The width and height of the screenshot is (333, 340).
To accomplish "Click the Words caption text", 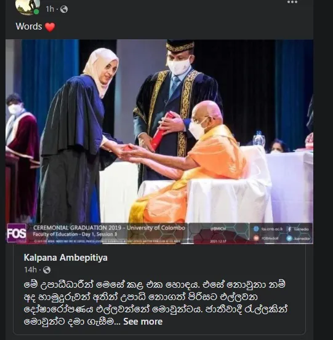I will click(29, 26).
